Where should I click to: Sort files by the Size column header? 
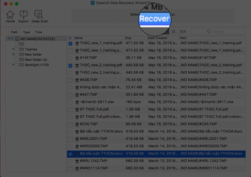136,38
